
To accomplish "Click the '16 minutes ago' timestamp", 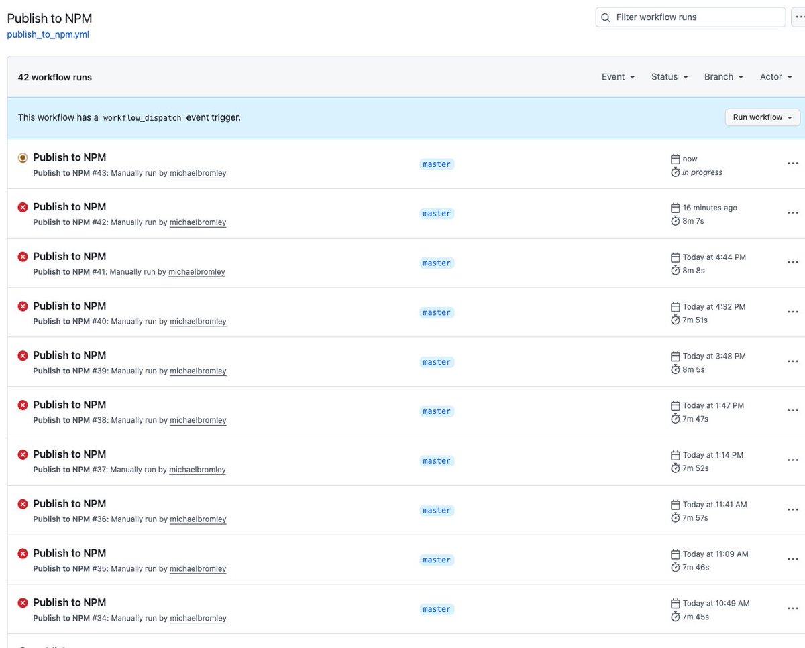I will click(710, 208).
